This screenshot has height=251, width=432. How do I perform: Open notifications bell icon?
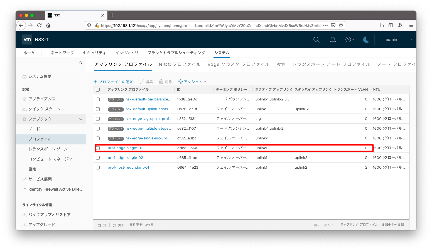pos(333,40)
